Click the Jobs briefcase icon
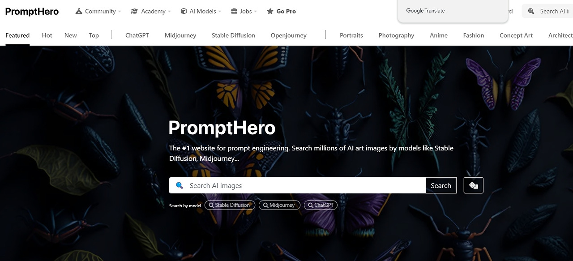Image resolution: width=573 pixels, height=261 pixels. click(x=234, y=11)
